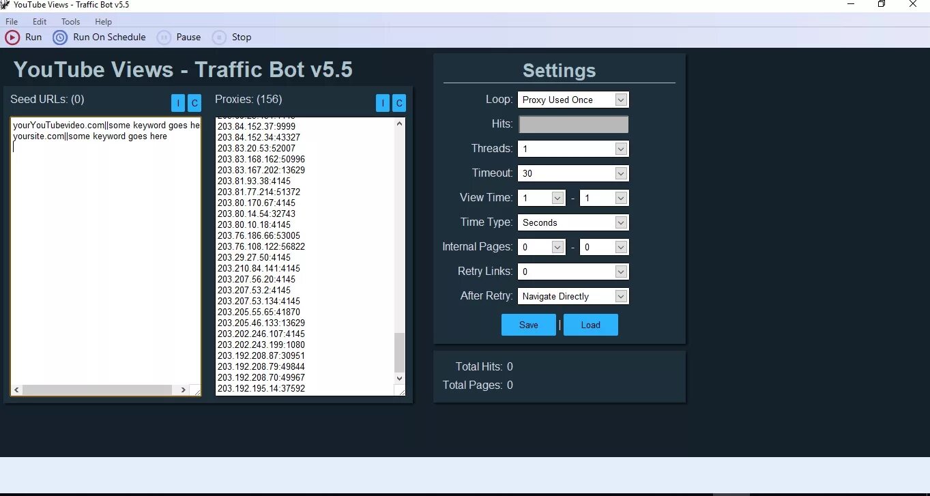Select proxy 203.205.46.133:13629
Image resolution: width=930 pixels, height=496 pixels.
pos(261,323)
